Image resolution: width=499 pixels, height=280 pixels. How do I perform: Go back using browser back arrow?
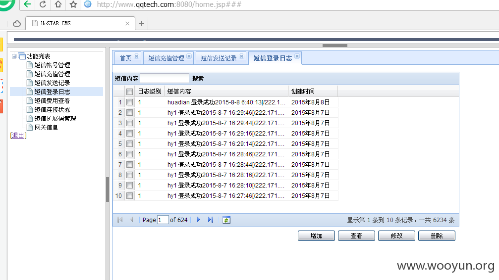click(28, 4)
